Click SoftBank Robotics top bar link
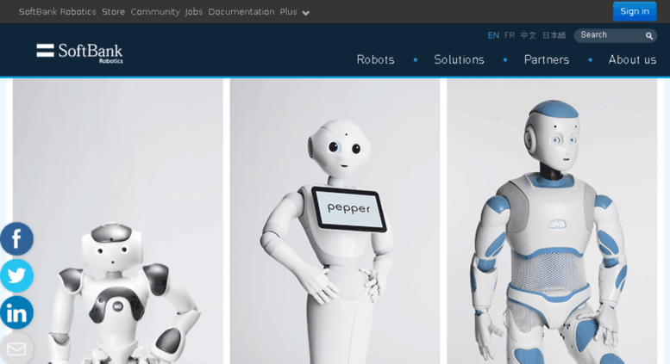670x364 pixels. click(57, 12)
